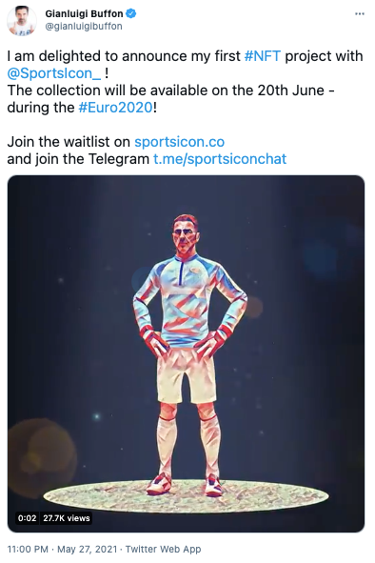
Task: Open the Gianluigi Buffon display name
Action: coord(84,13)
